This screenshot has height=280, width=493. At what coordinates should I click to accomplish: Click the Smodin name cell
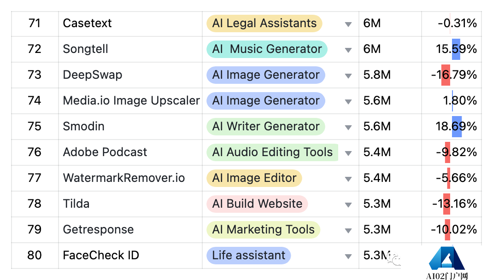(x=130, y=127)
